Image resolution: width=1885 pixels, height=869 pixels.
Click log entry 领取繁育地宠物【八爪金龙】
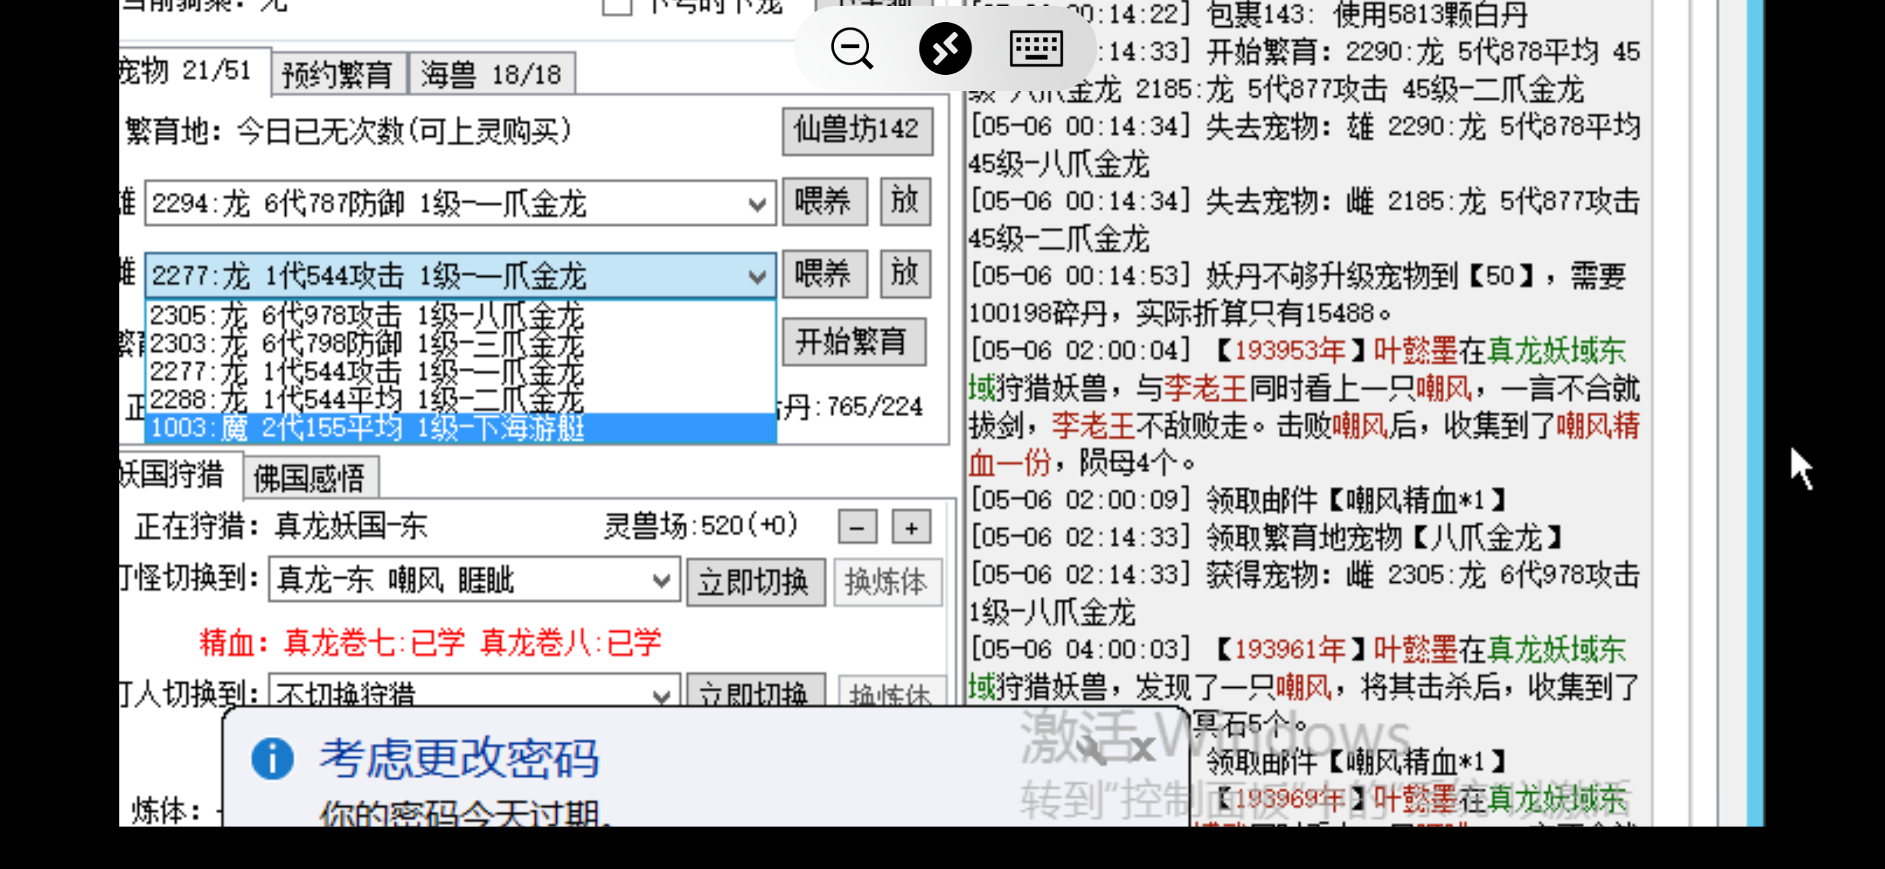pyautogui.click(x=1267, y=538)
